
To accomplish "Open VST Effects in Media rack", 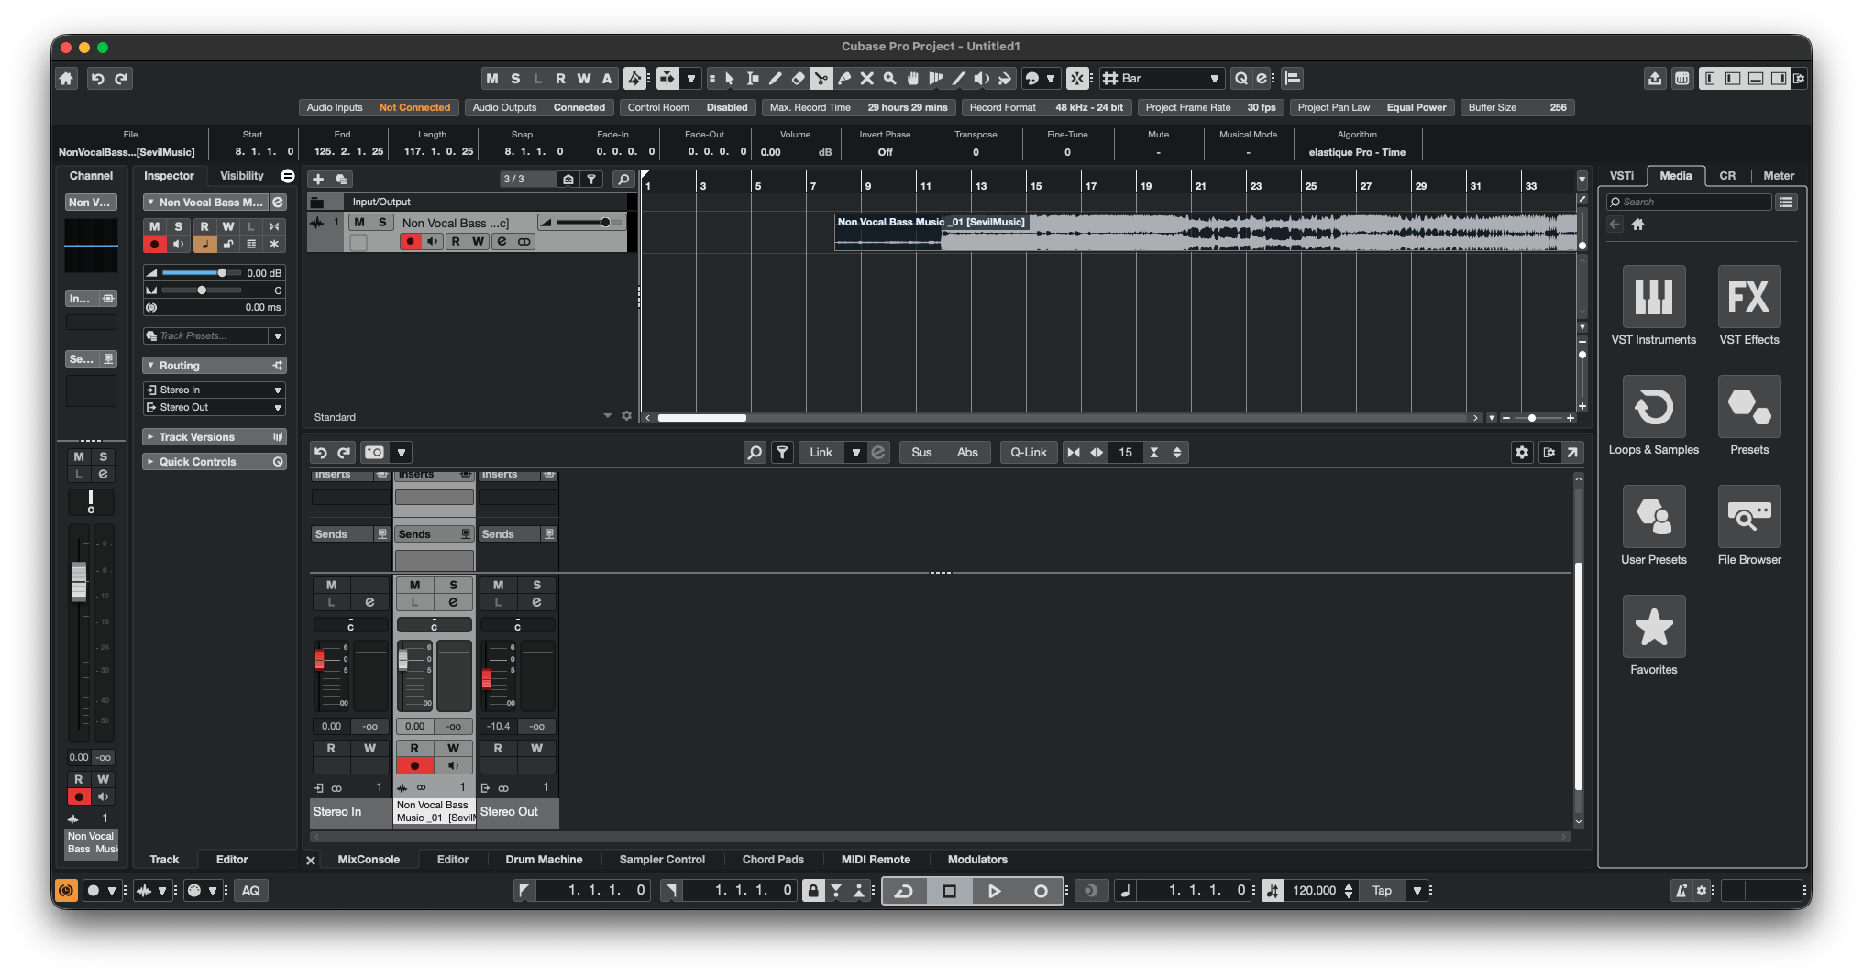I will [1748, 296].
